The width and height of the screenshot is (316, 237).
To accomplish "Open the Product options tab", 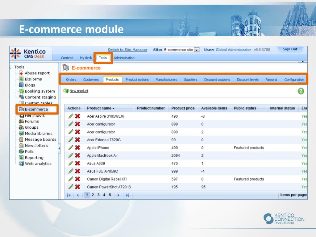I will point(137,80).
